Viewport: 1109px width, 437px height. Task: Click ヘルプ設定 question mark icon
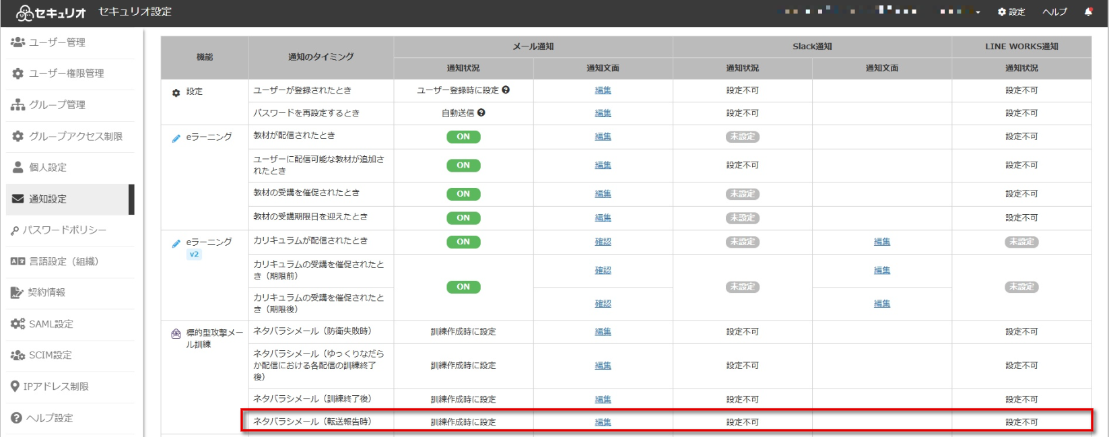pyautogui.click(x=16, y=417)
